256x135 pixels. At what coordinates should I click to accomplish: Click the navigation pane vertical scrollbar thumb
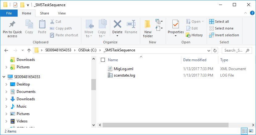pyautogui.click(x=93, y=84)
